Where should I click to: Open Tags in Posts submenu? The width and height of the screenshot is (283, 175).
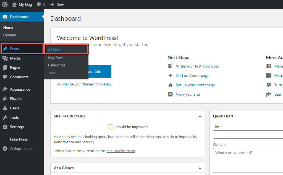point(51,73)
